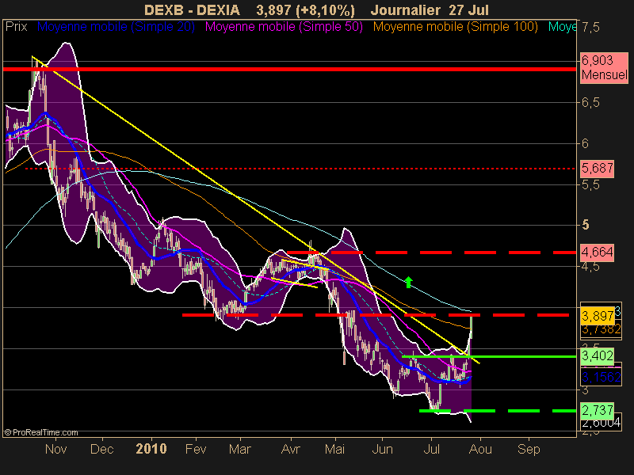This screenshot has width=634, height=475.
Task: Click the 6,903 Mensuel price label
Action: pyautogui.click(x=604, y=67)
